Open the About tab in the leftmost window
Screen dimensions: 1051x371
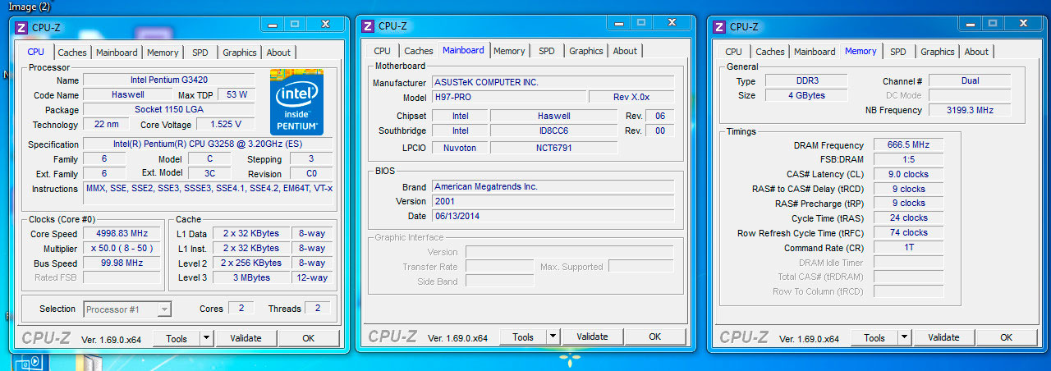(x=278, y=53)
